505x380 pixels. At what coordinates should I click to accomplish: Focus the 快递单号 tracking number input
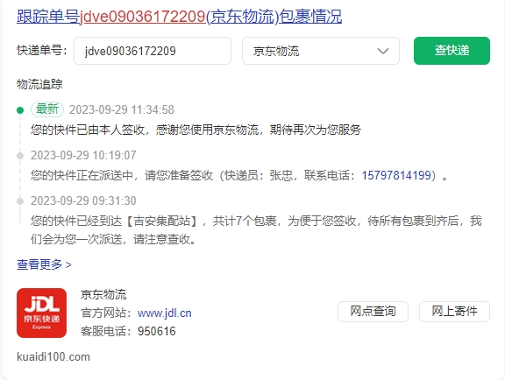(153, 51)
